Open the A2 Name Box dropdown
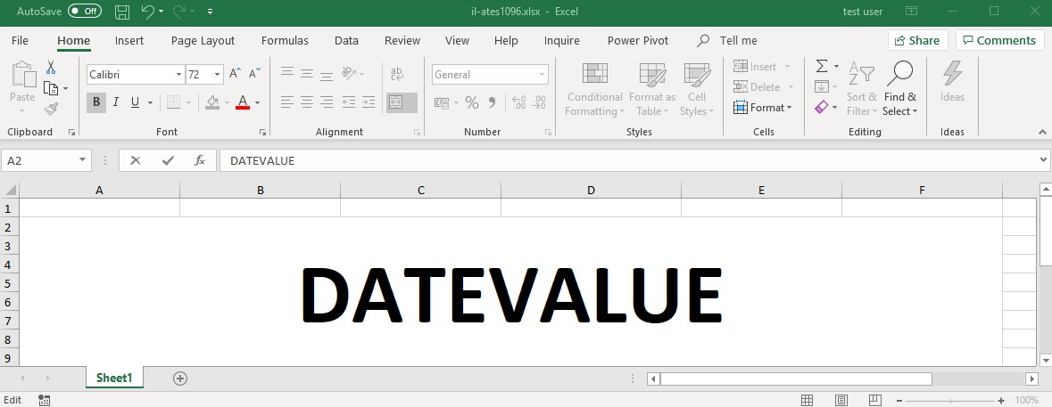1052x407 pixels. click(x=83, y=160)
